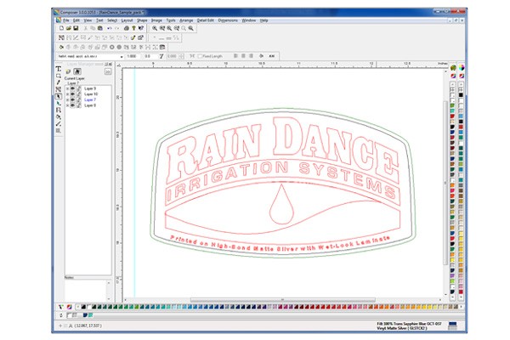Expand the Layer 9 tree node
The image size is (510, 340).
pos(67,88)
